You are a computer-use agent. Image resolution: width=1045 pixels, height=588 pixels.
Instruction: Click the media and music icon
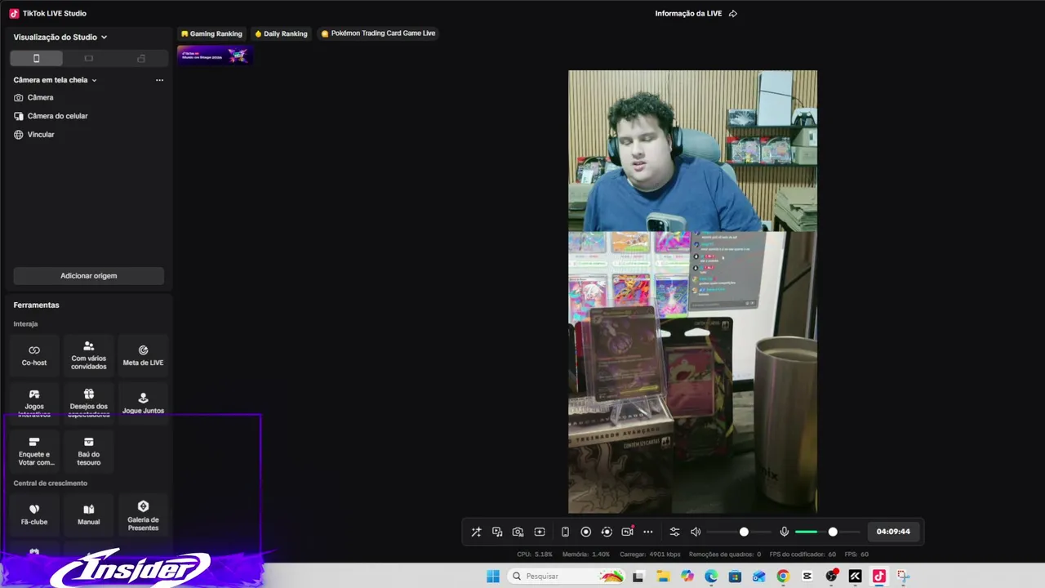pyautogui.click(x=497, y=532)
